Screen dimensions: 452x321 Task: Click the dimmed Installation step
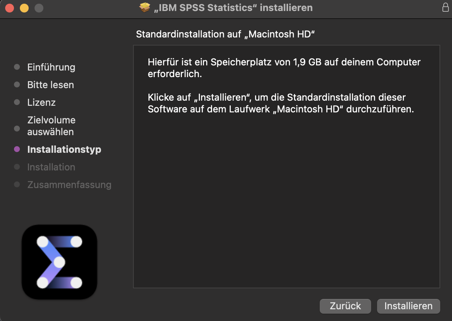click(51, 167)
